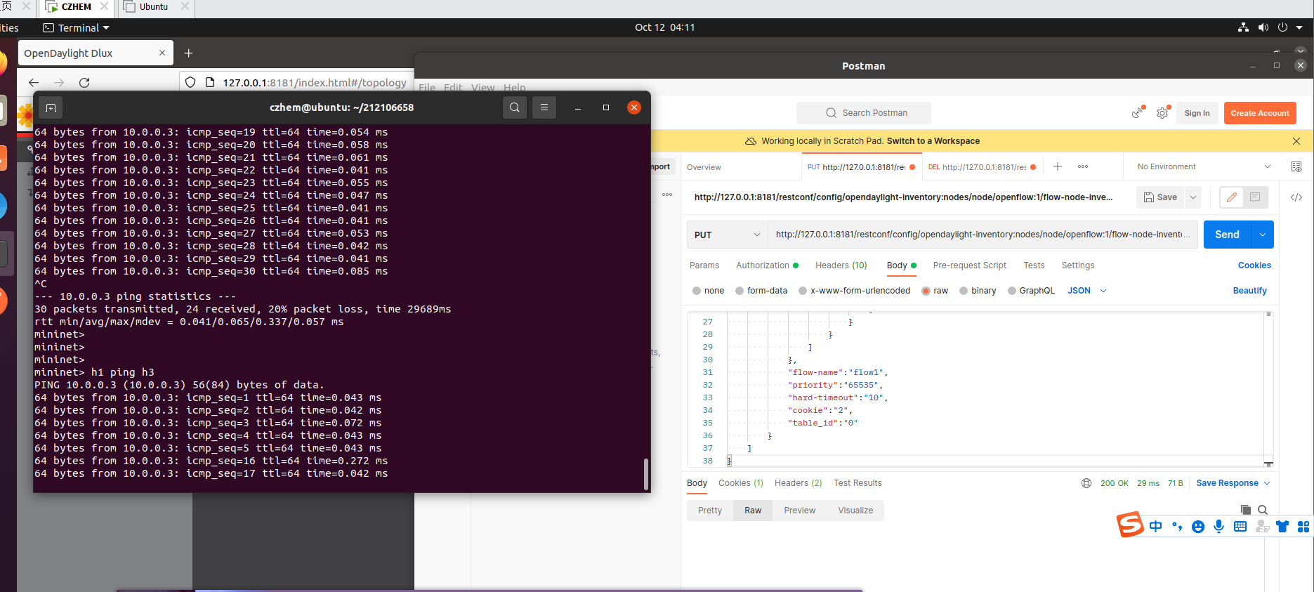
Task: Switch to the Authorization request tab
Action: point(767,265)
